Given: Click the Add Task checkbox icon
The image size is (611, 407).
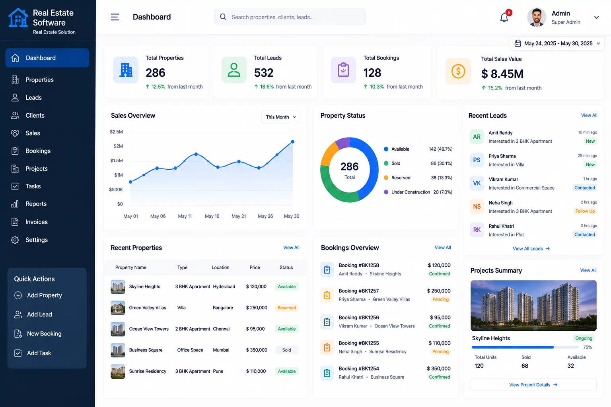Looking at the screenshot, I should coord(18,353).
